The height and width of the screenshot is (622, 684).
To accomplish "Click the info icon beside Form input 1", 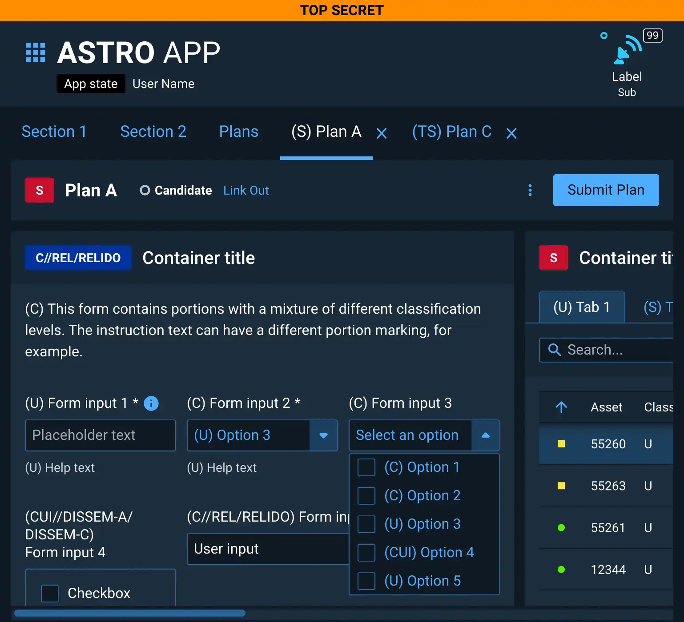I will [150, 403].
